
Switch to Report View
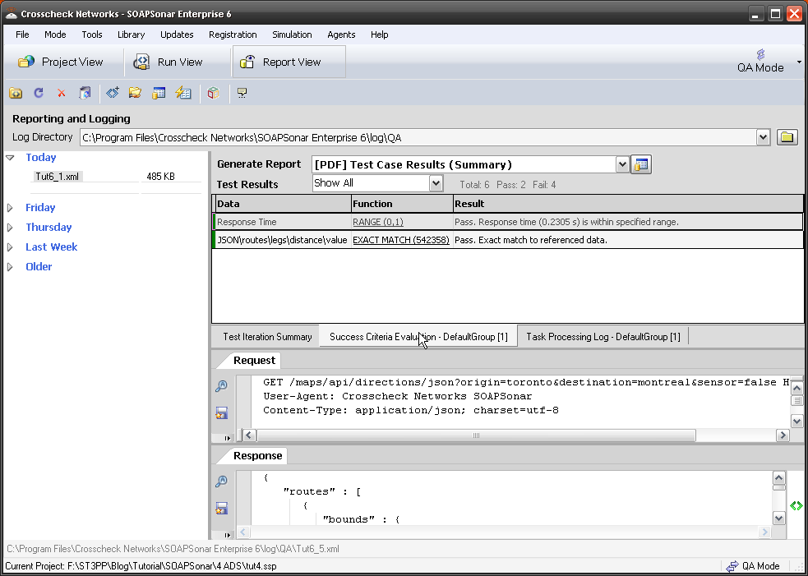pyautogui.click(x=289, y=62)
